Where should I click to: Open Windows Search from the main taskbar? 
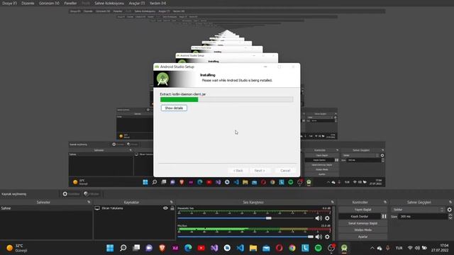(123, 248)
